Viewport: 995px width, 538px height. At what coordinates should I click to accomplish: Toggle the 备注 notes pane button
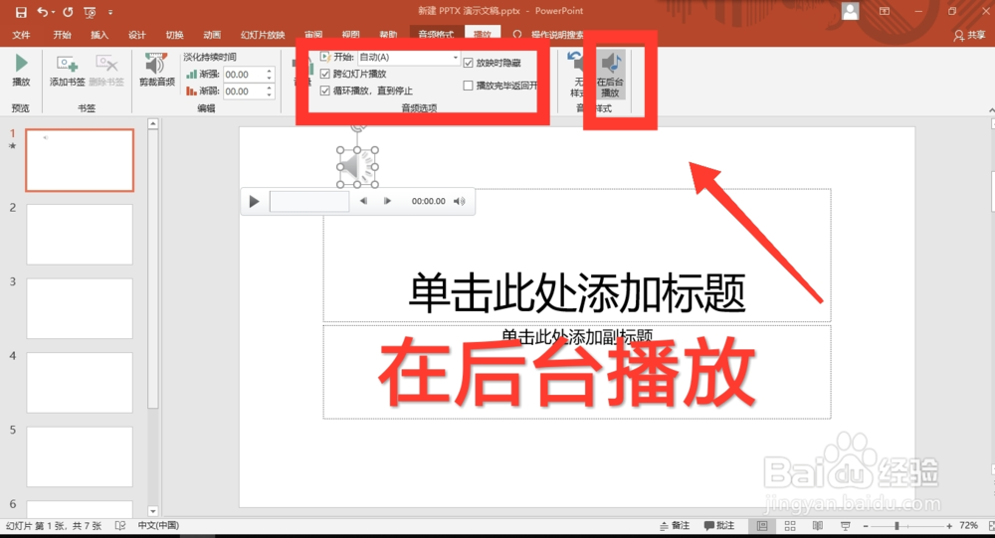coord(675,526)
